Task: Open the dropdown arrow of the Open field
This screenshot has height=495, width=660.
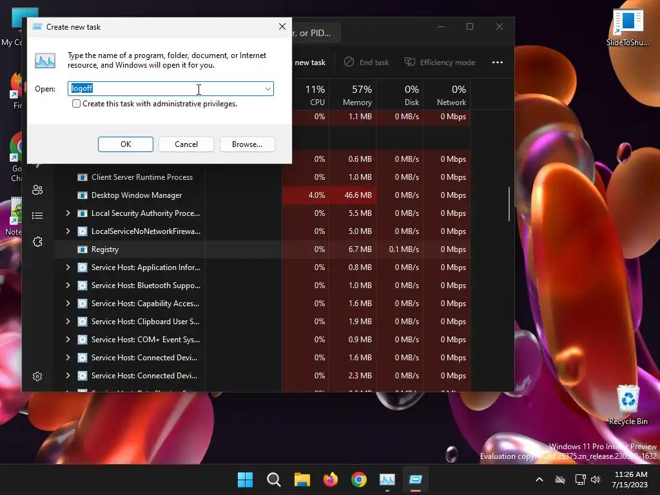Action: (x=267, y=88)
